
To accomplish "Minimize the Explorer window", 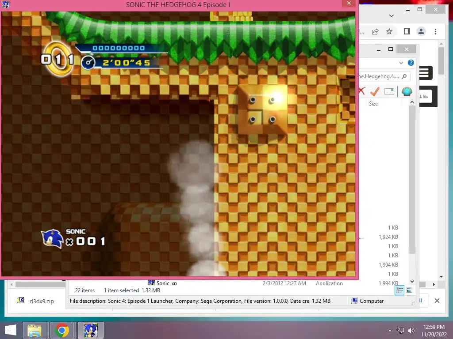I will pos(379,49).
